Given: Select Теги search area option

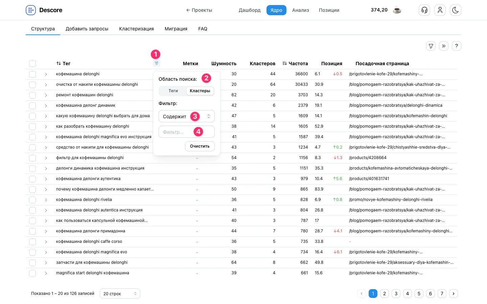Looking at the screenshot, I should tap(173, 91).
